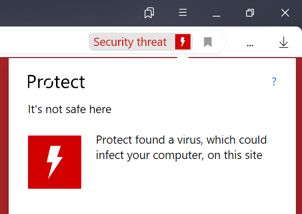Image resolution: width=302 pixels, height=214 pixels.
Task: Open the downloads arrow icon
Action: pyautogui.click(x=284, y=42)
